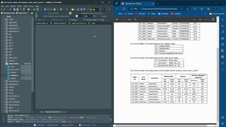Click the green Refresh icon in HeidiSQL toolbar
The image size is (226, 127).
coord(29,10)
